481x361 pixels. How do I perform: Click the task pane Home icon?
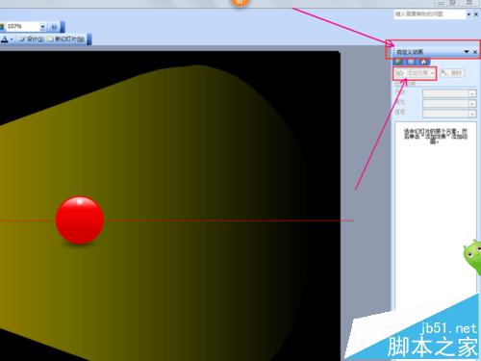pos(424,62)
